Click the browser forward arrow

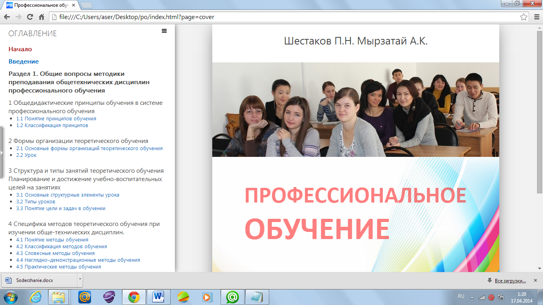[x=18, y=17]
